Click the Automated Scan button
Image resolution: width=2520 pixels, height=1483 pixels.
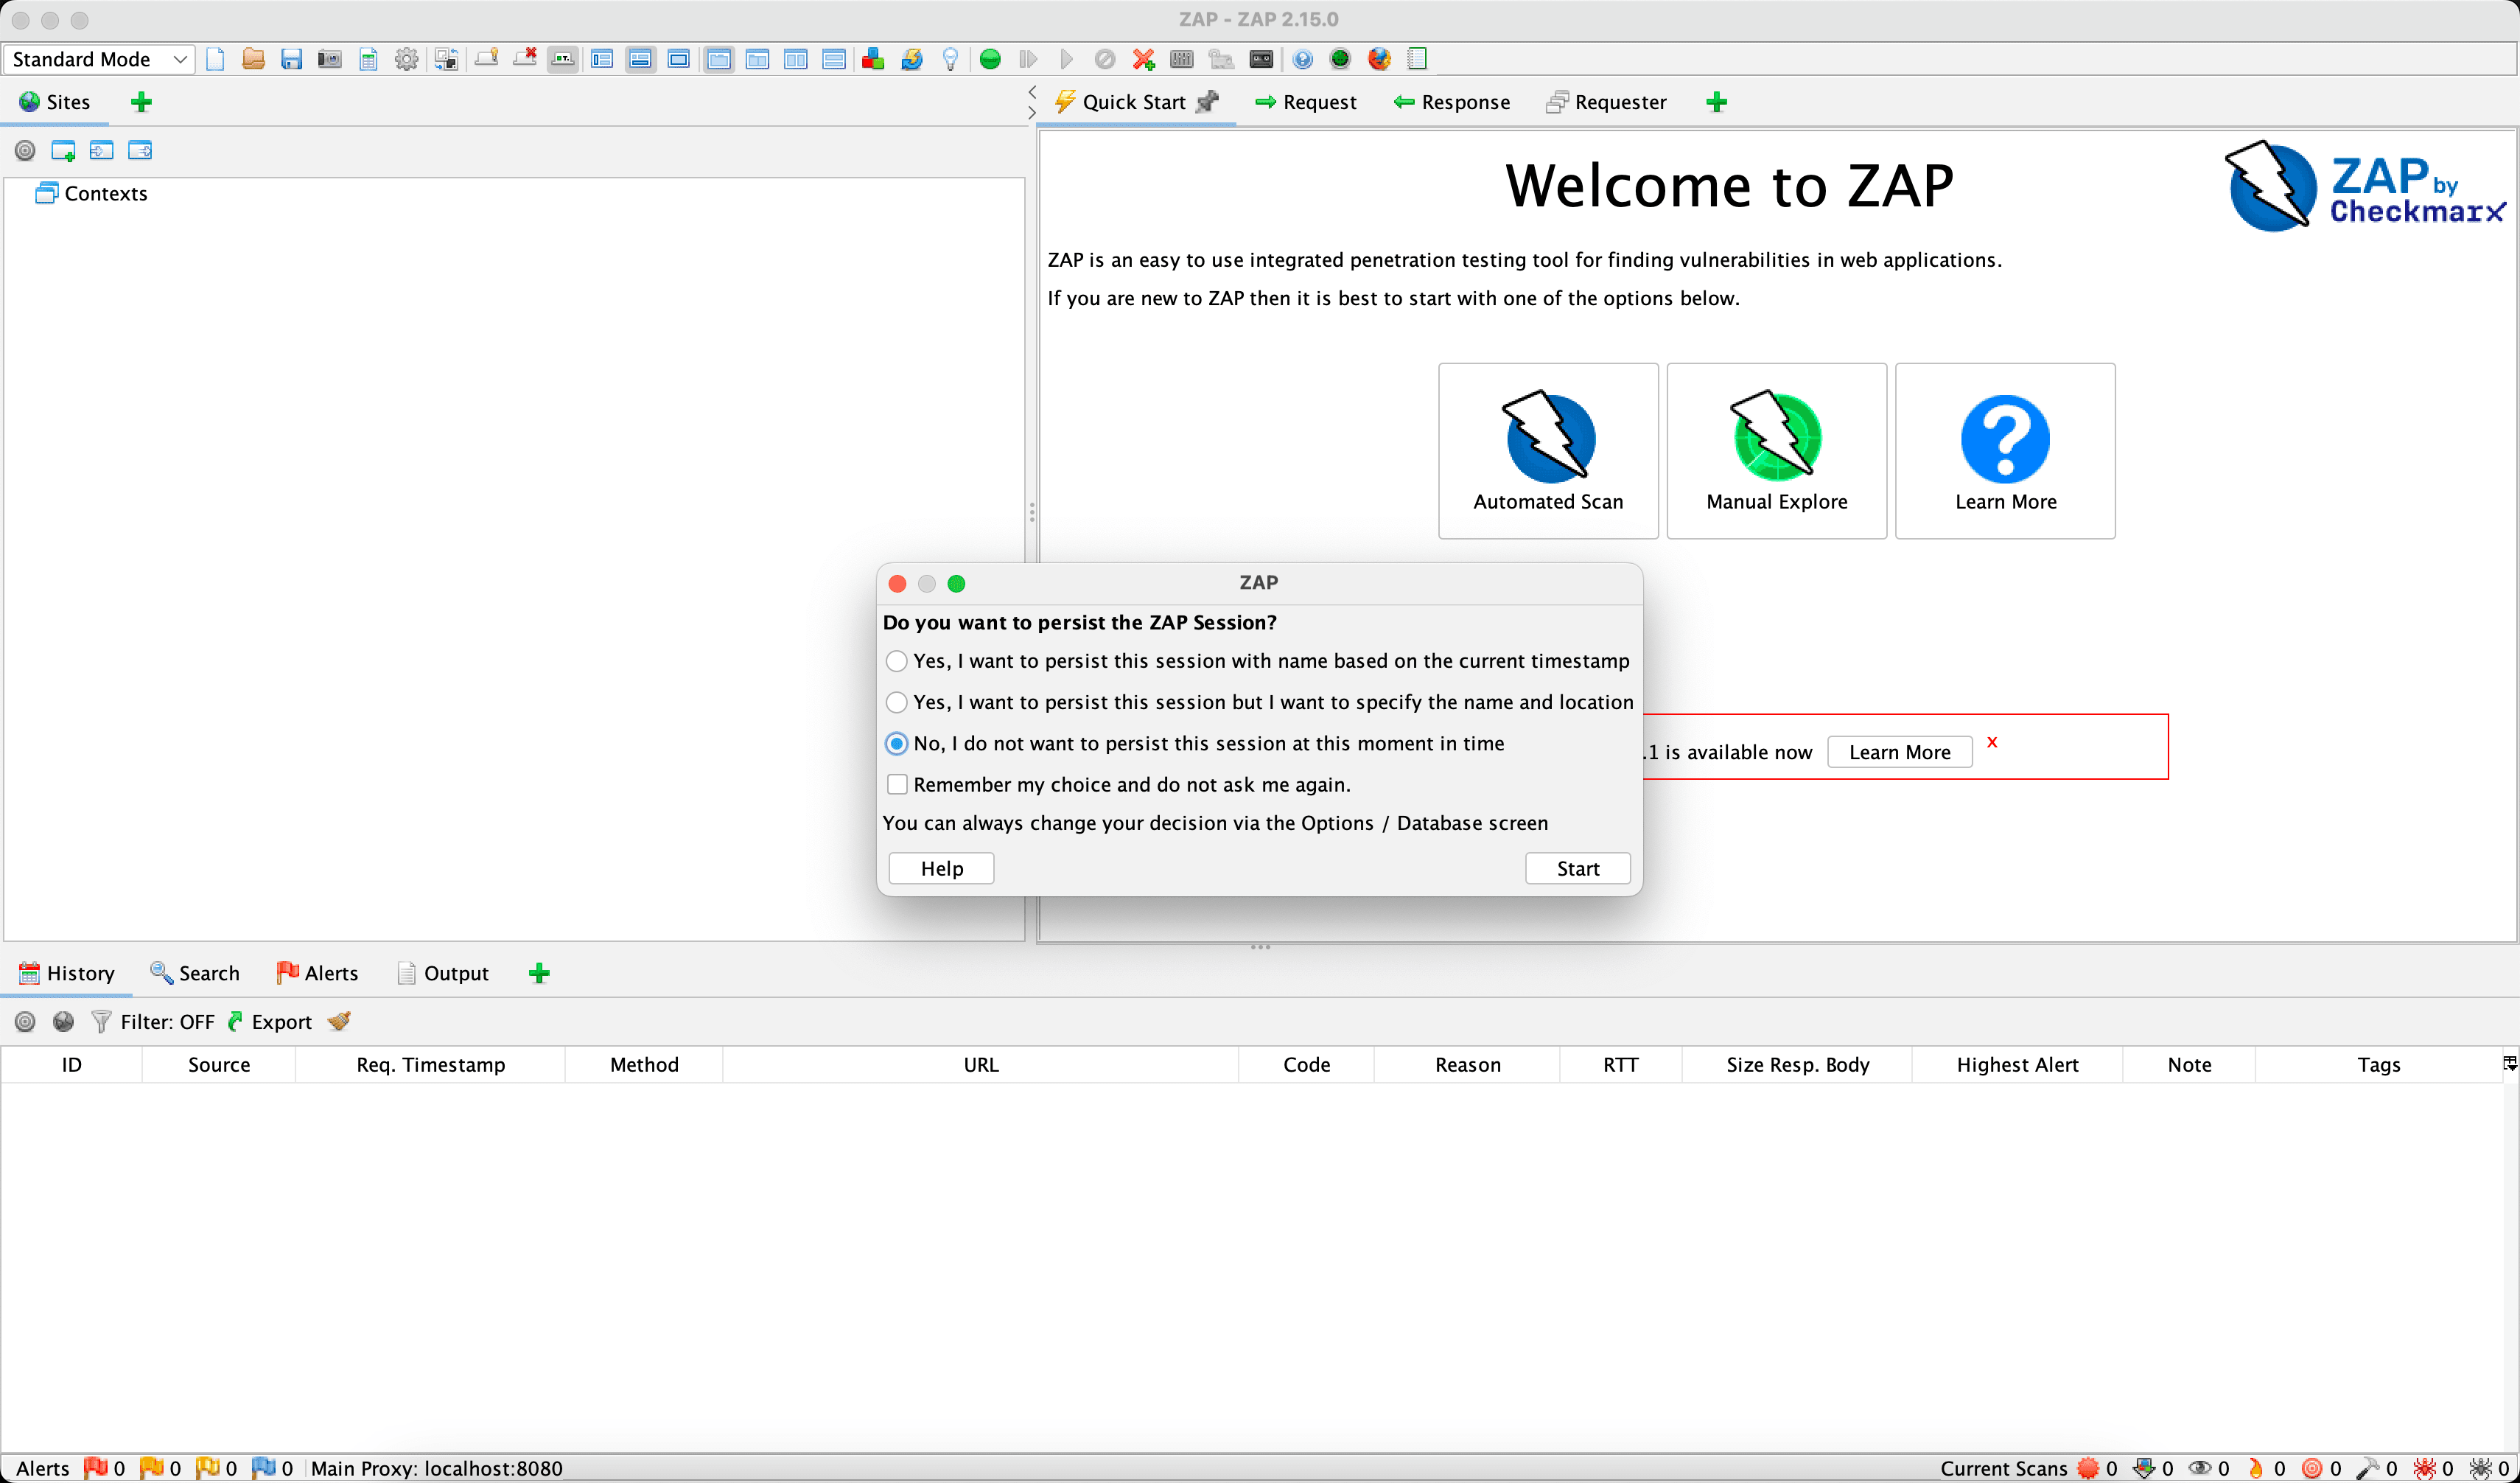(1548, 451)
